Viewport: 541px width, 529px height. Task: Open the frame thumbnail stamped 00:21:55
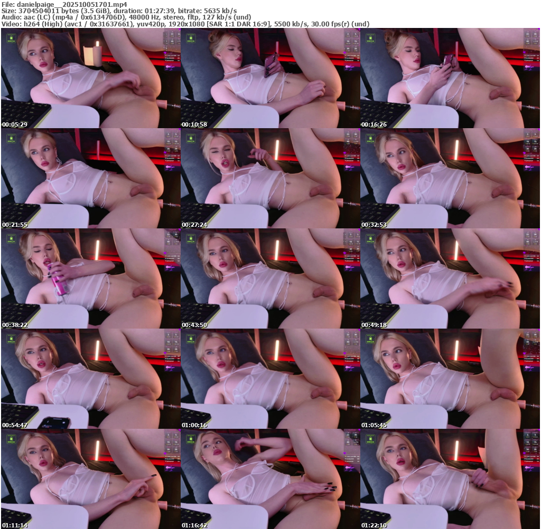click(91, 178)
